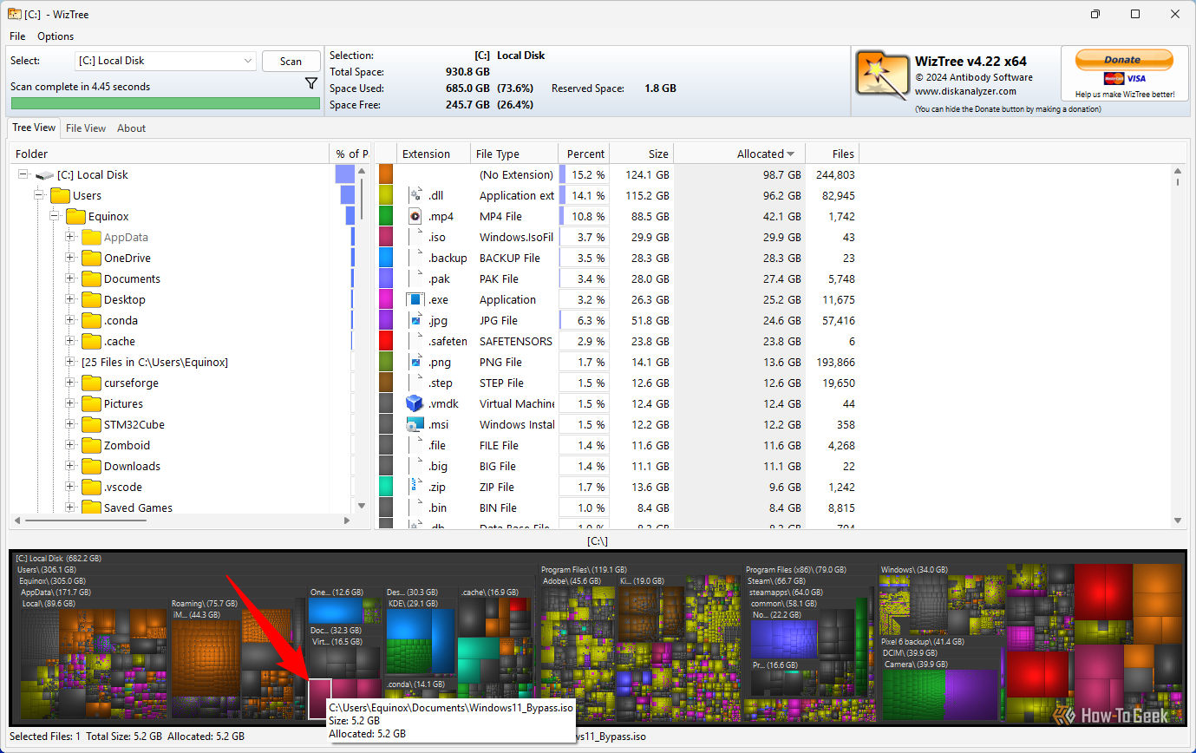This screenshot has height=753, width=1196.
Task: Expand the .cache folder node
Action: (x=70, y=342)
